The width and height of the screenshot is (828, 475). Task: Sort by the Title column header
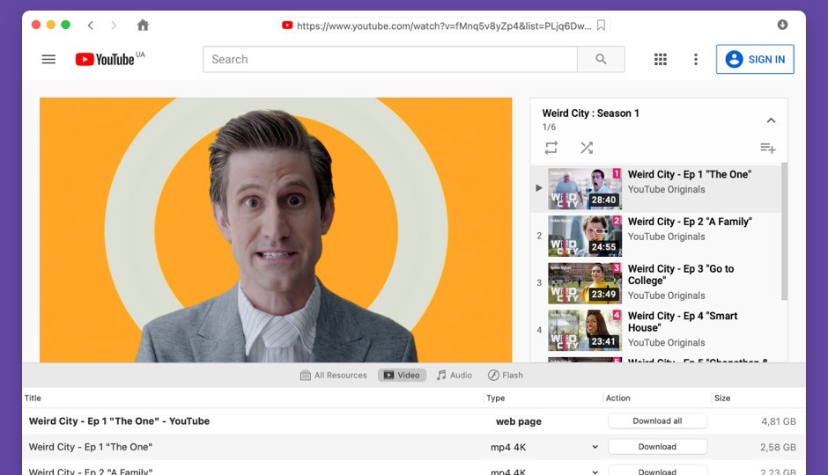click(33, 398)
